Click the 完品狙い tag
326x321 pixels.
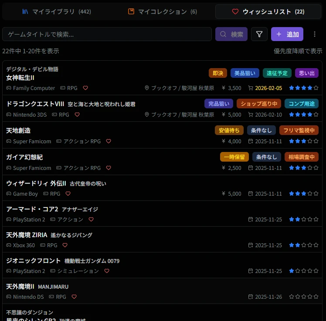219,104
